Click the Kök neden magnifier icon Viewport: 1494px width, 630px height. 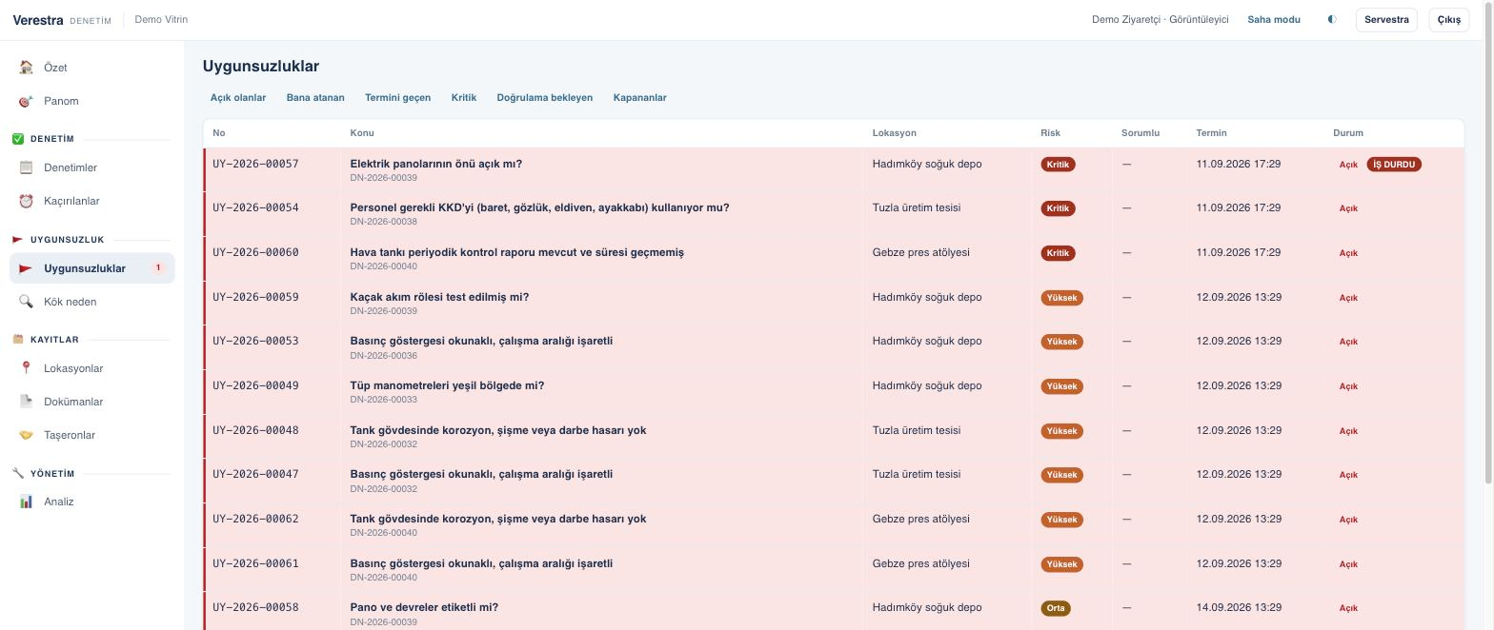[26, 302]
